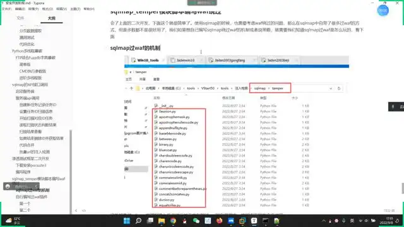Open the weather widget on taskbar
This screenshot has height=227, width=404.
[x=13, y=221]
